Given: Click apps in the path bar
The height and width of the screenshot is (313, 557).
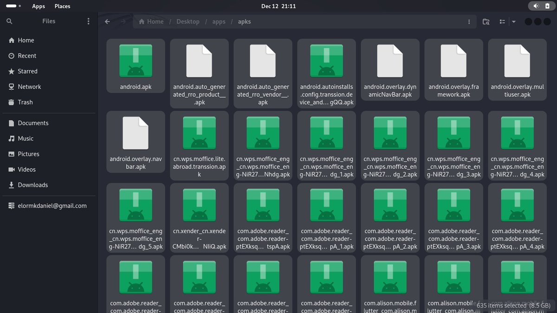Looking at the screenshot, I should (219, 21).
